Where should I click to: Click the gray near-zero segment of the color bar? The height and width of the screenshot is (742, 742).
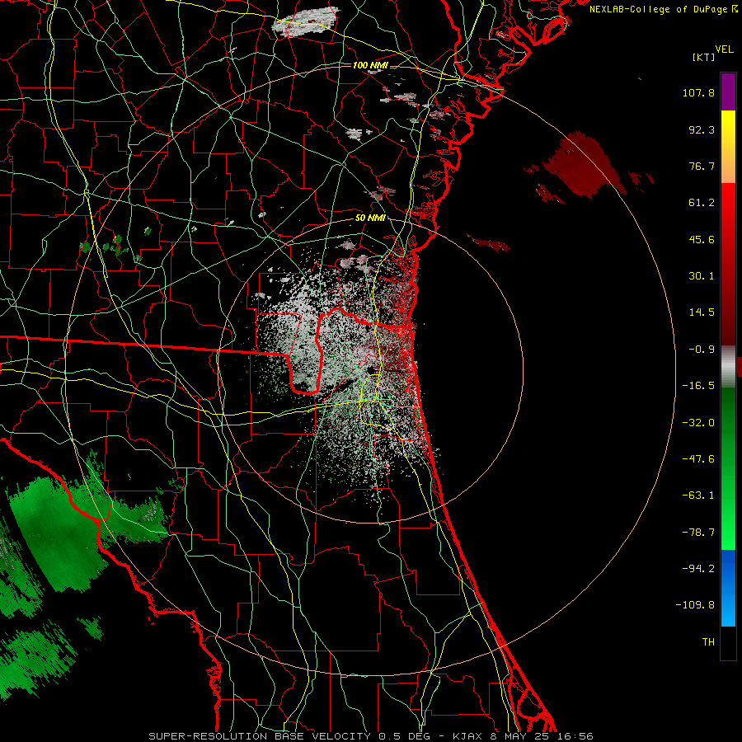coord(728,367)
